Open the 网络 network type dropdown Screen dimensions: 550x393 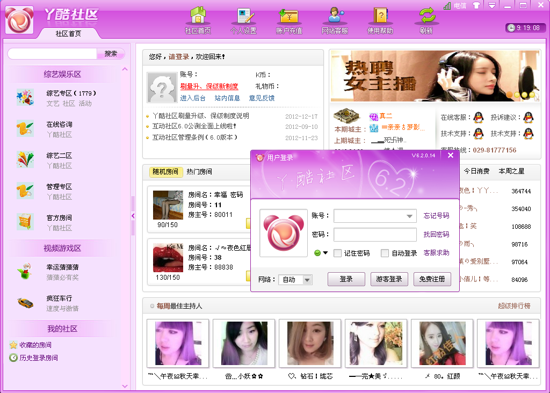307,280
